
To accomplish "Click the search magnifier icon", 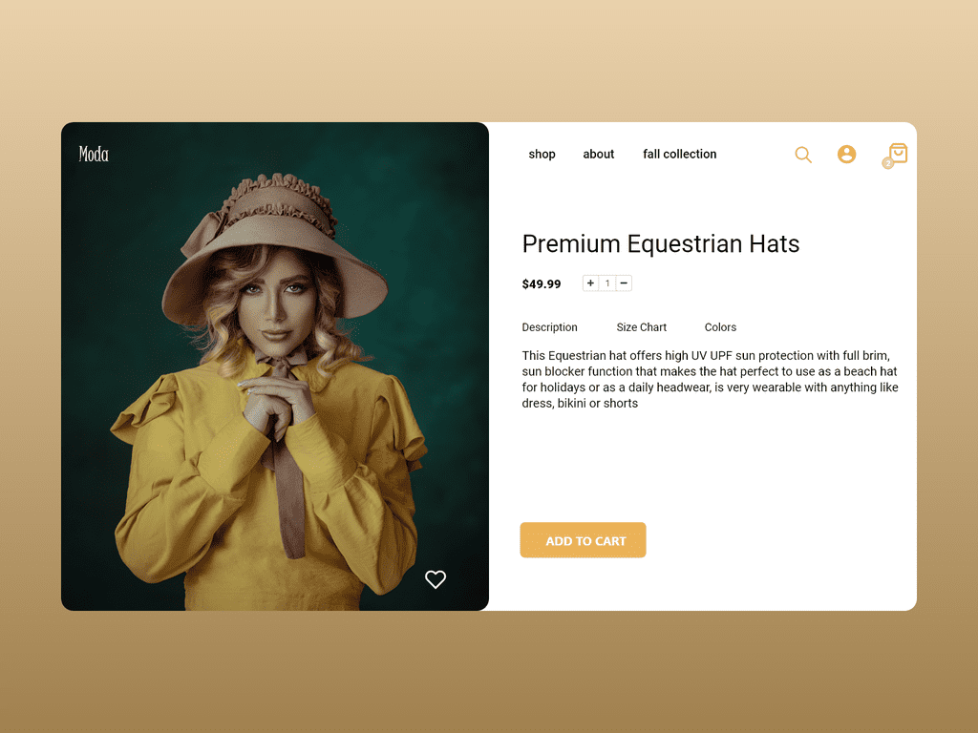I will tap(802, 155).
